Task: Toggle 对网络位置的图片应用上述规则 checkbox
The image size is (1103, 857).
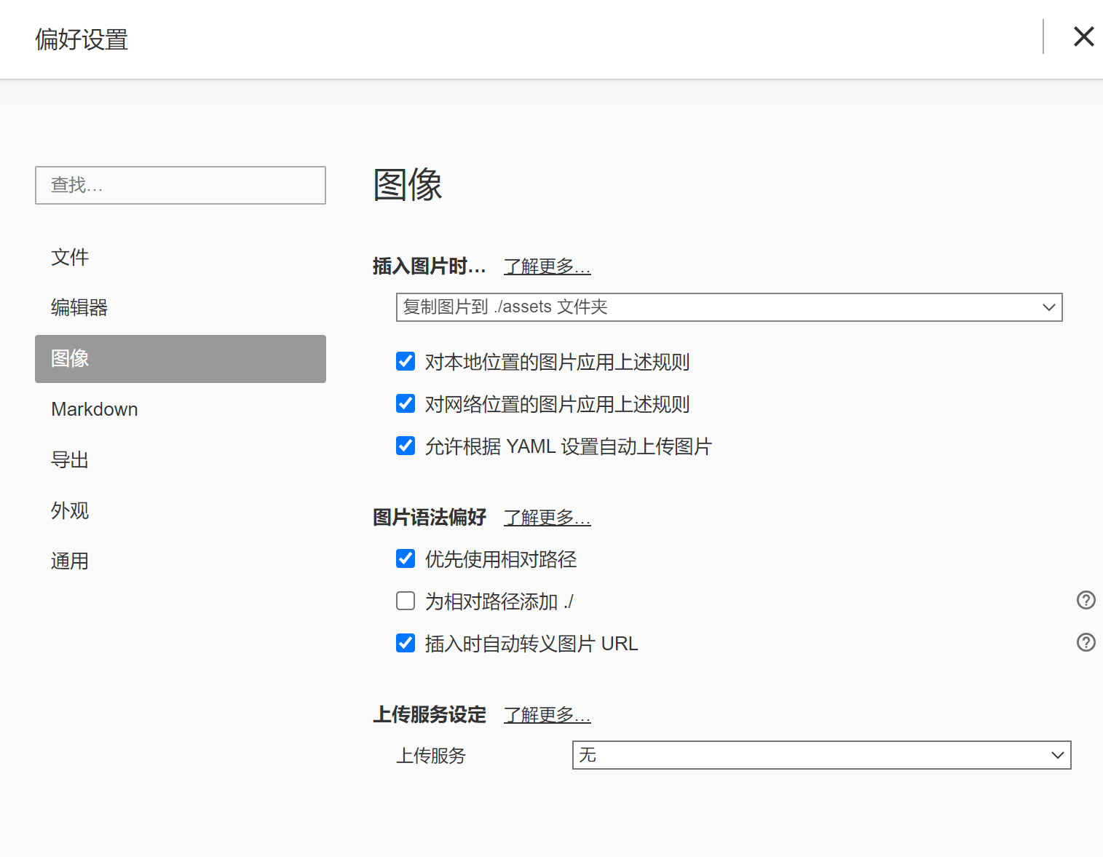Action: (406, 403)
